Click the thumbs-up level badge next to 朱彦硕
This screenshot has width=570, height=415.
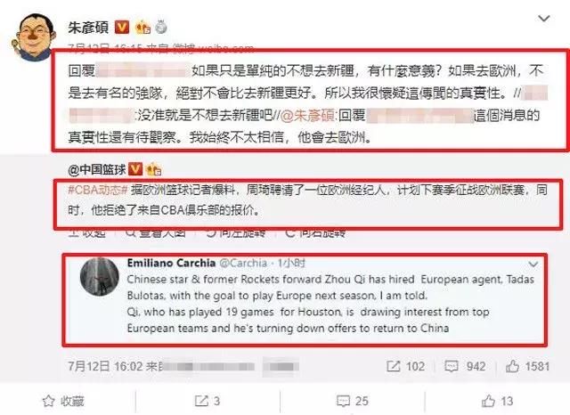[143, 28]
